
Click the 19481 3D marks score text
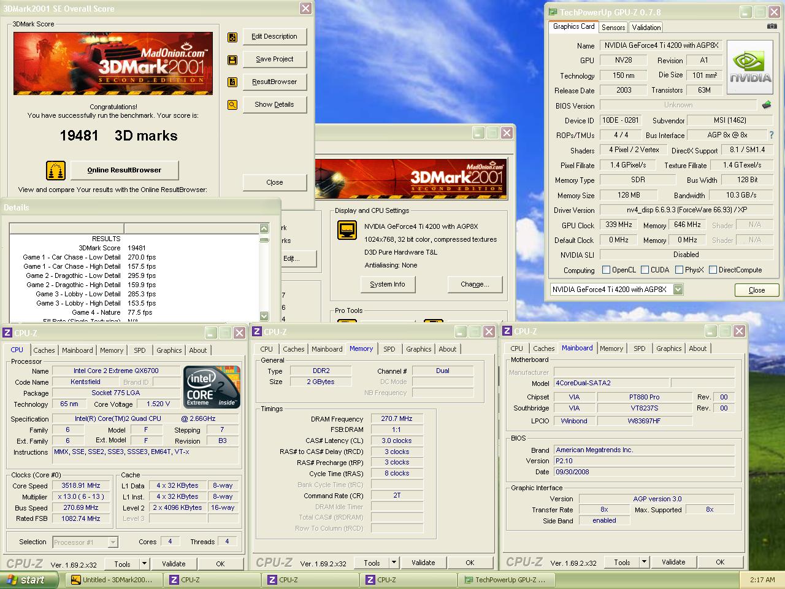pyautogui.click(x=118, y=136)
